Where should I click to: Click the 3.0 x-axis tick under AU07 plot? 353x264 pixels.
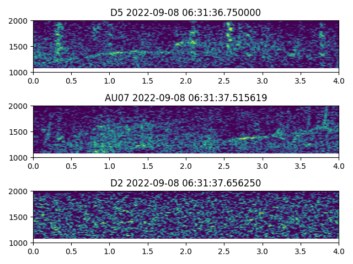pos(263,166)
